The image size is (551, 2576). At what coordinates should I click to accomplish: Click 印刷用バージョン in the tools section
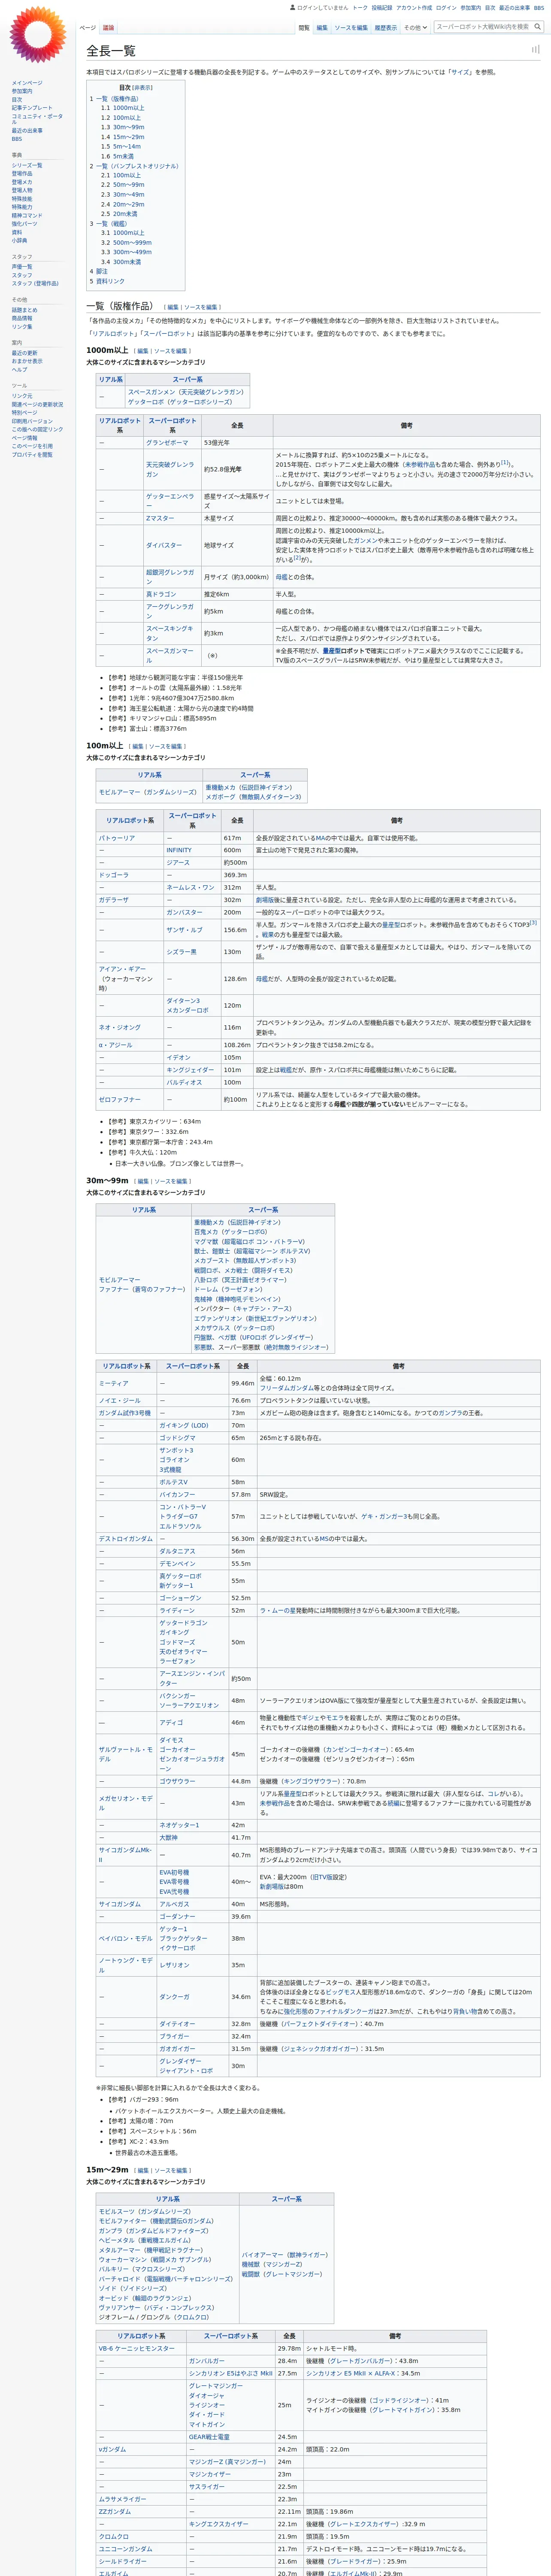32,421
